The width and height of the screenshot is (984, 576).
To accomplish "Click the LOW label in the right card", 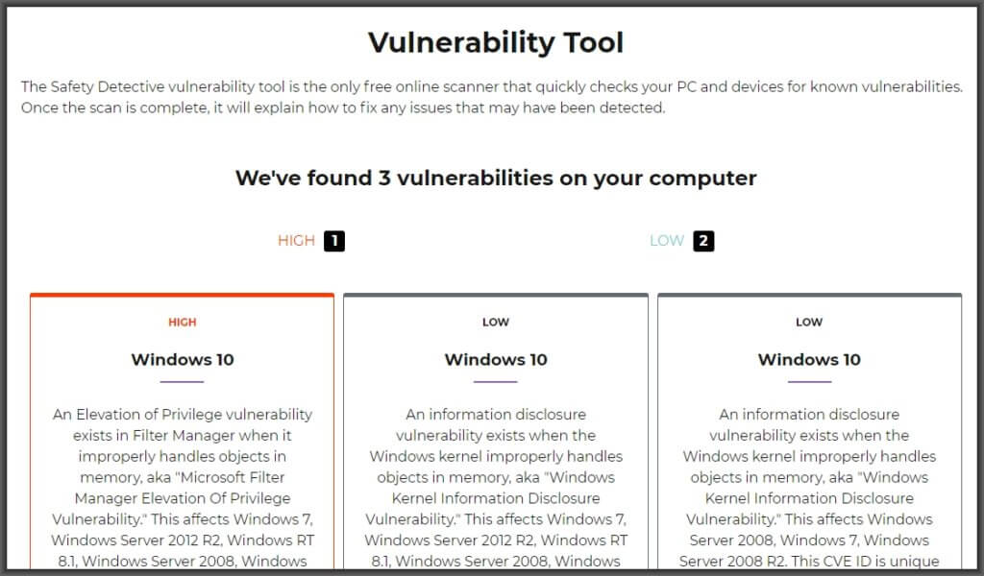I will 809,323.
